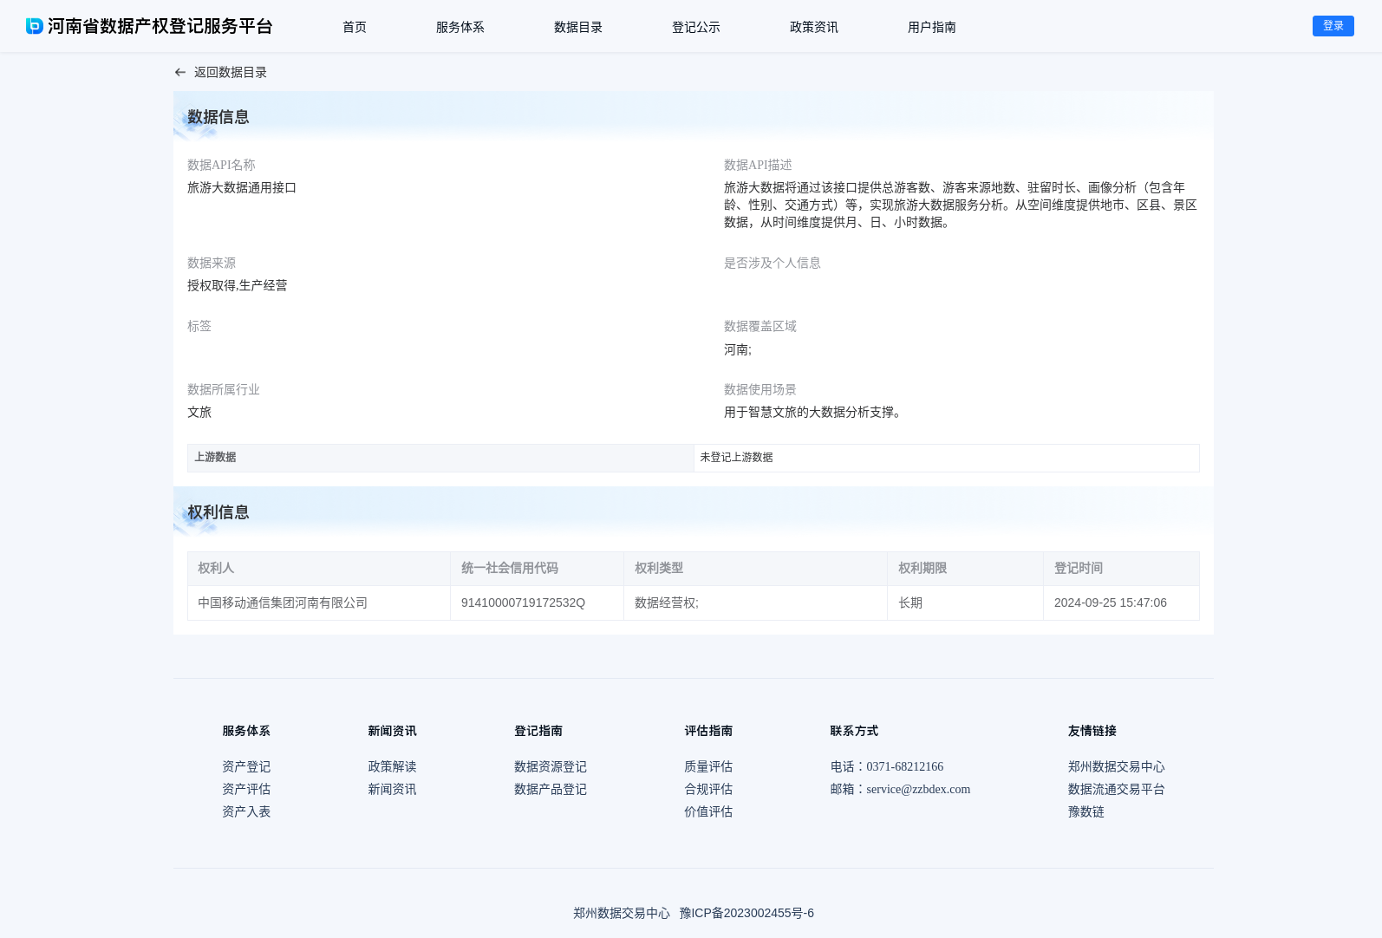Open friendly link 数据流通交易平台

point(1117,789)
